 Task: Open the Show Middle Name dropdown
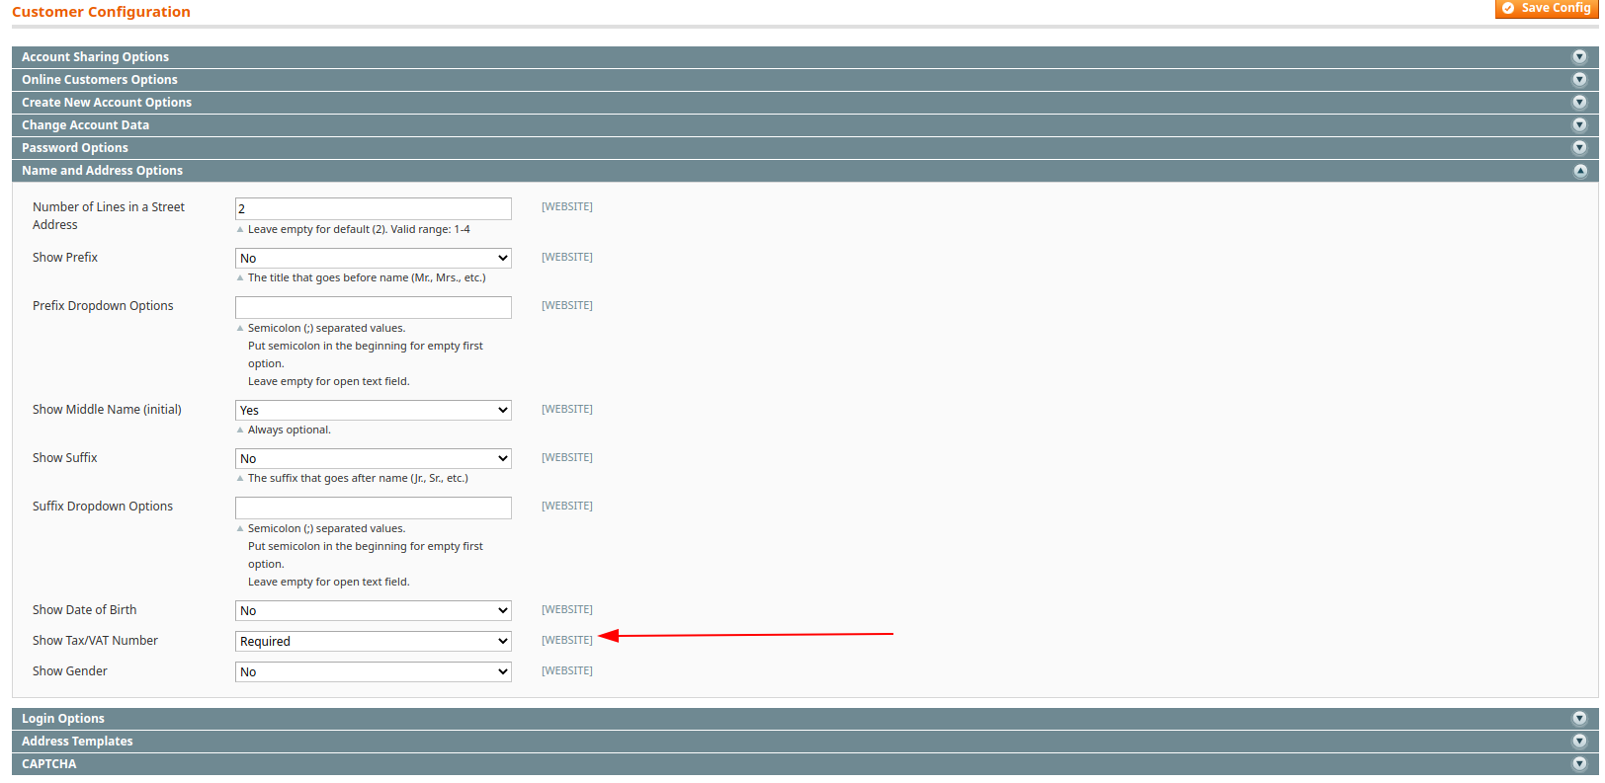374,410
